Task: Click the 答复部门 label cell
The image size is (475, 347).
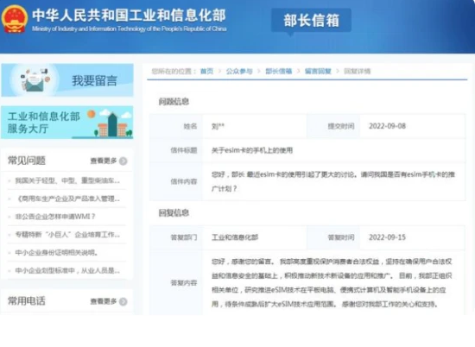Action: pos(176,237)
